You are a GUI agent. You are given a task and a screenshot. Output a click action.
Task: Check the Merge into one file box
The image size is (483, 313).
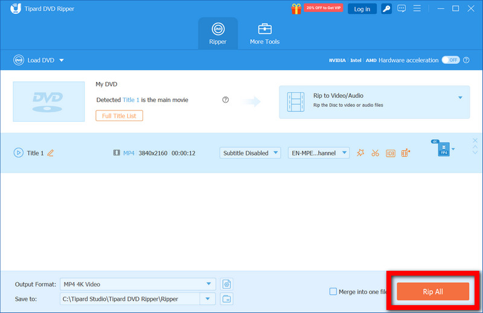[333, 292]
